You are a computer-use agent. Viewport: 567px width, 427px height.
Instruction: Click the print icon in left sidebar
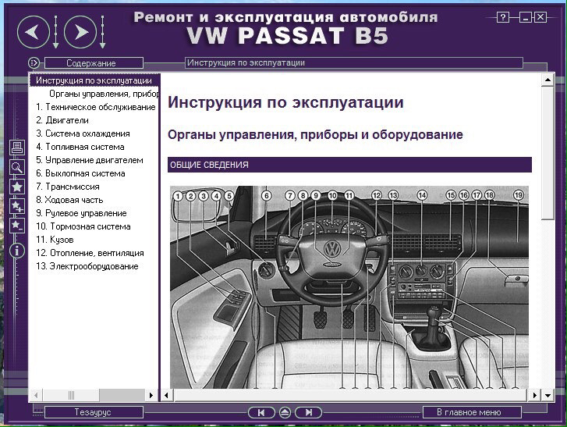click(17, 148)
